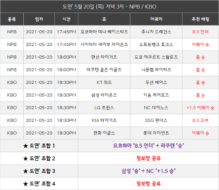Select away team NC 다이노스
Screen dimensions: 219x190
[x=156, y=108]
